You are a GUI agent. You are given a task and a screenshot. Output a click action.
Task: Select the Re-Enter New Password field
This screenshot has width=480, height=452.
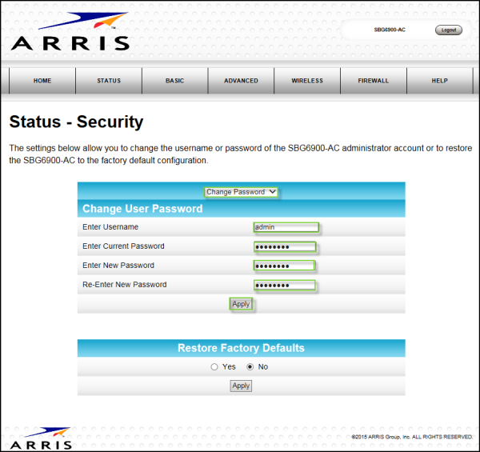[x=285, y=285]
